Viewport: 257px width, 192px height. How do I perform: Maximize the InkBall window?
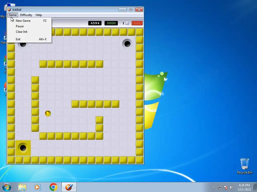131,10
